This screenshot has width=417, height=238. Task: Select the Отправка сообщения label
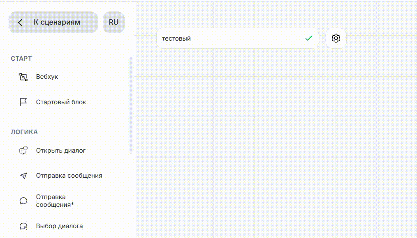[69, 176]
